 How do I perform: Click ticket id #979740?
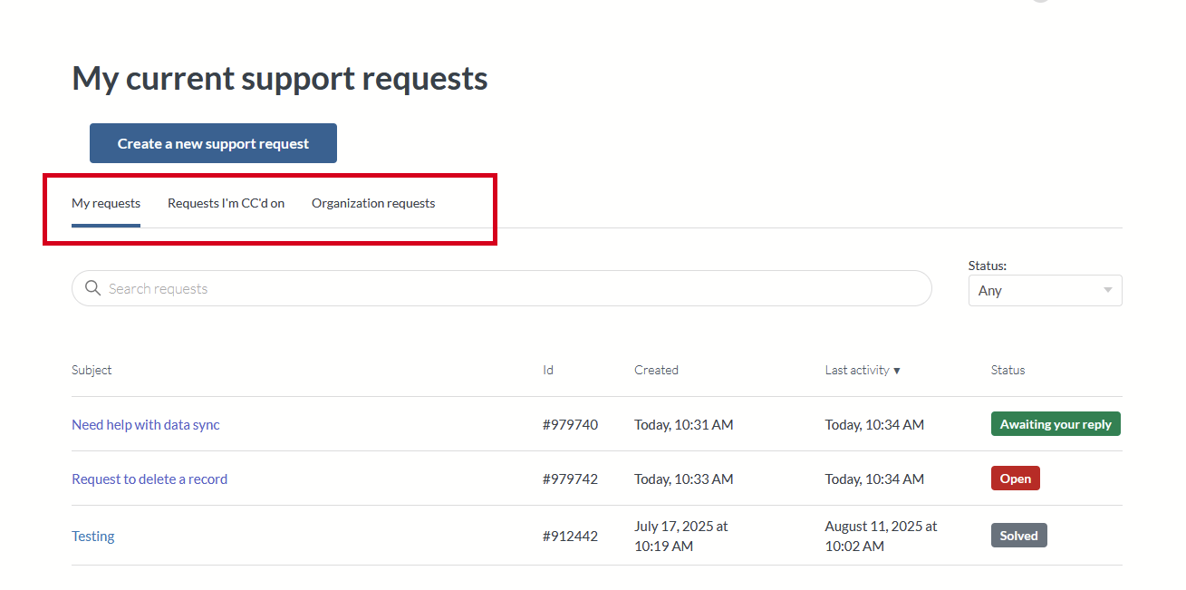coord(570,424)
